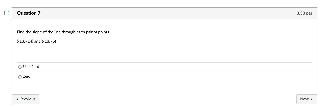Click the Zero answer label
329x108 pixels.
(27, 77)
